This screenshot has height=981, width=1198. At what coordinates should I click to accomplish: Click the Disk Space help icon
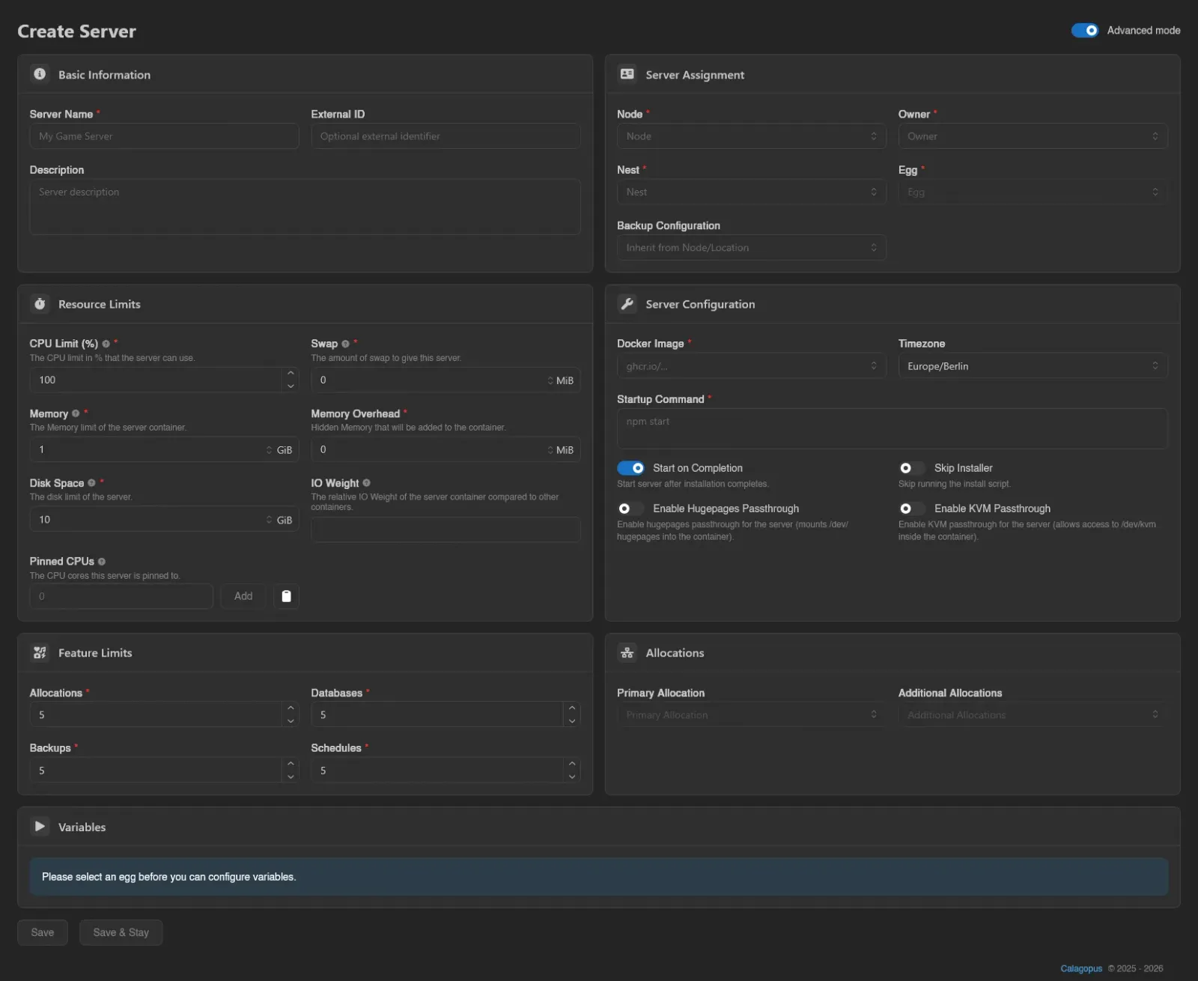[91, 483]
